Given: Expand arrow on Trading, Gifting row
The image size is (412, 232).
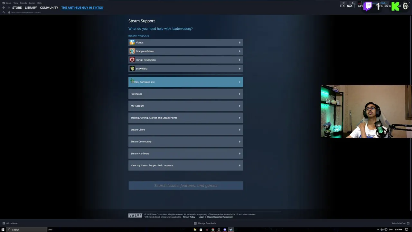Looking at the screenshot, I should [239, 118].
